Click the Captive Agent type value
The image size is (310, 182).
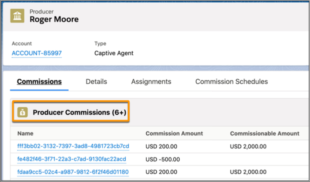coord(114,53)
